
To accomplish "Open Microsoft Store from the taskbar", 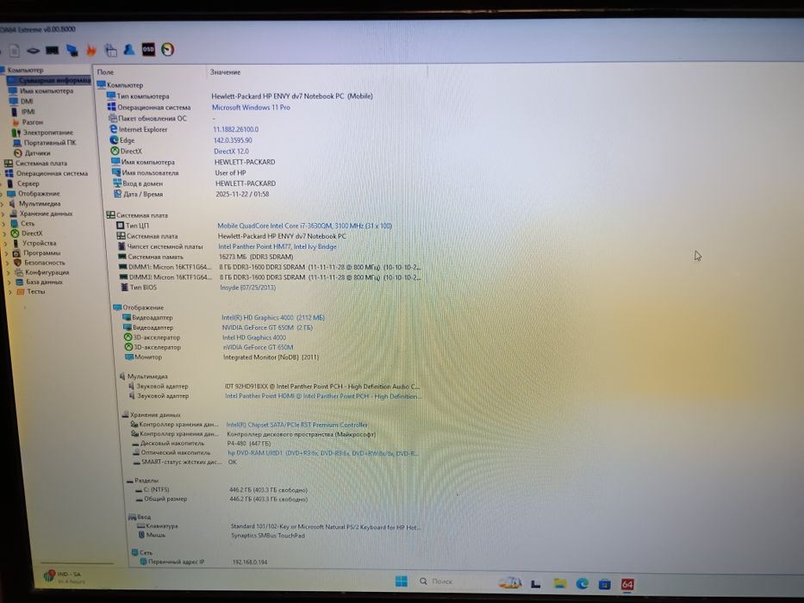I will (x=605, y=584).
